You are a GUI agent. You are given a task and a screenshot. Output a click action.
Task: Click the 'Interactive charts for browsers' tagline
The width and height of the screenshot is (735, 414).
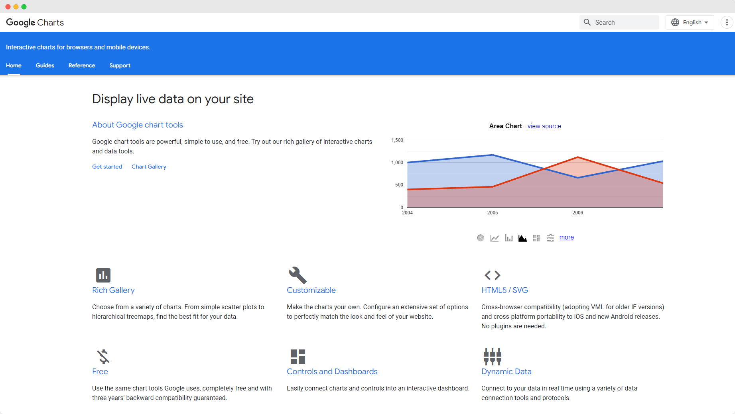tap(78, 47)
